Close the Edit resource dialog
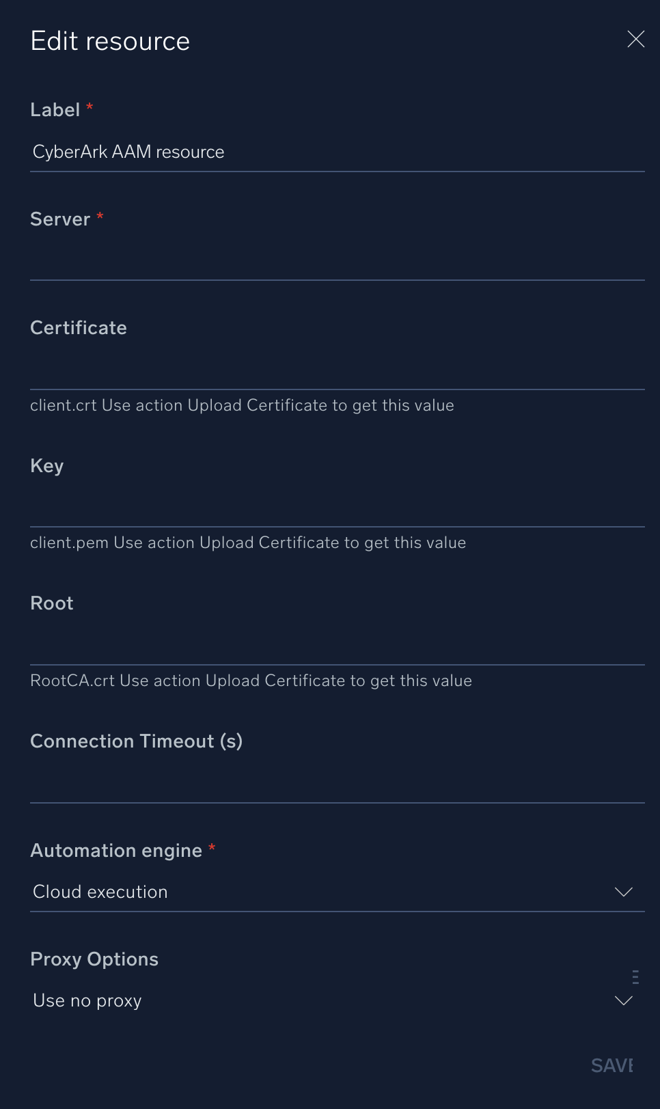The image size is (660, 1109). (636, 40)
